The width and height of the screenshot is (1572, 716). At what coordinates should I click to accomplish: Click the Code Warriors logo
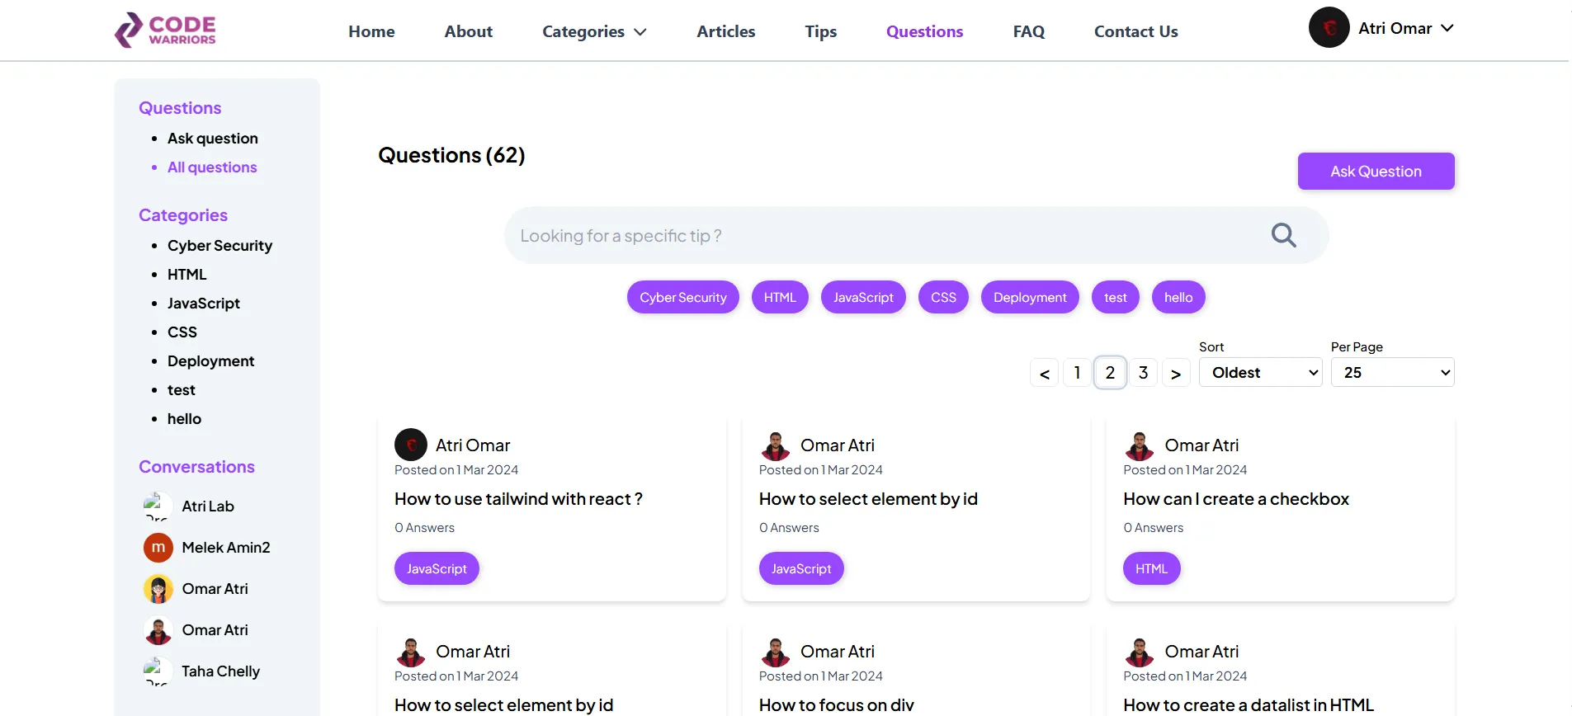click(x=165, y=31)
